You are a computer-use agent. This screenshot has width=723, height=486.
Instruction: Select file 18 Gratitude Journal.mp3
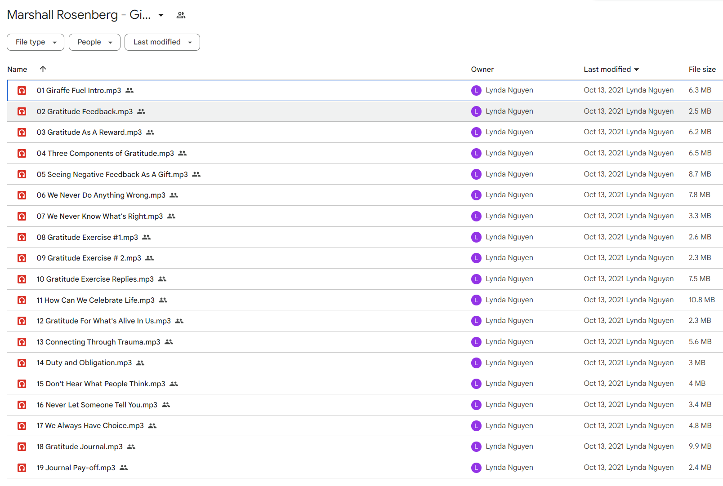click(365, 446)
